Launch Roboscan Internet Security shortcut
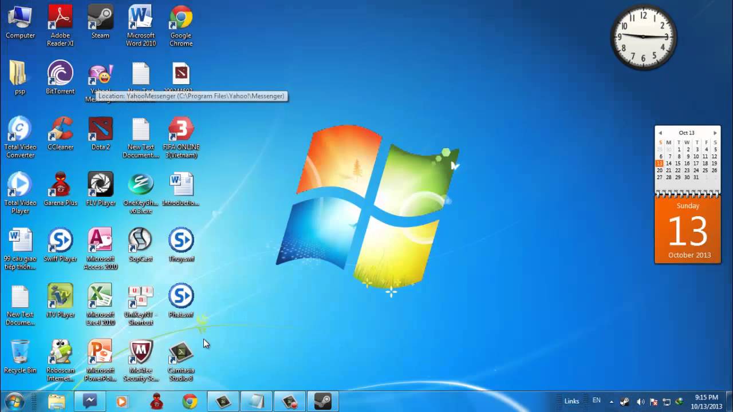The width and height of the screenshot is (733, 412). (60, 360)
